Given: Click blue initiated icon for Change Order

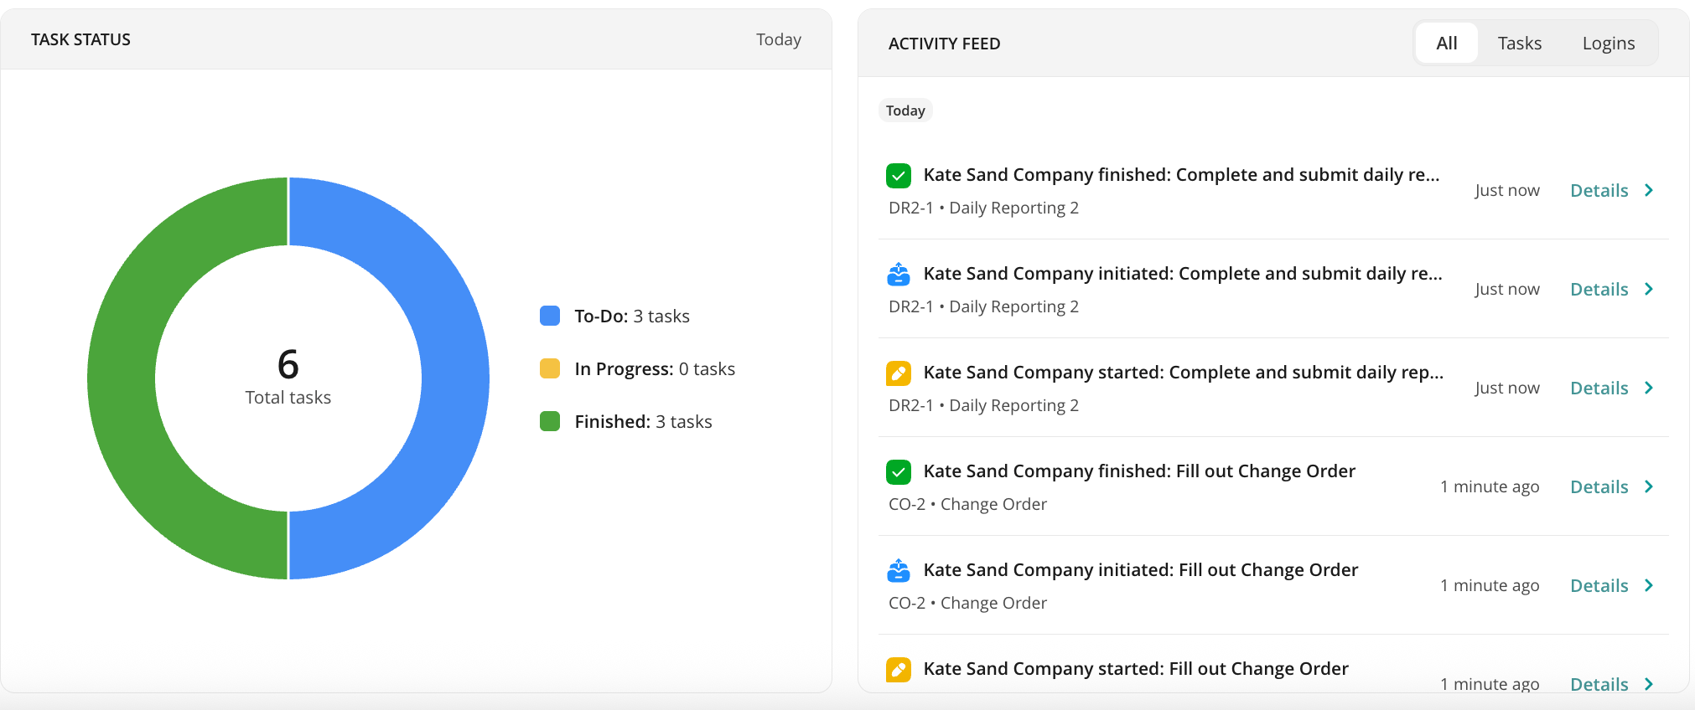Looking at the screenshot, I should (x=898, y=571).
